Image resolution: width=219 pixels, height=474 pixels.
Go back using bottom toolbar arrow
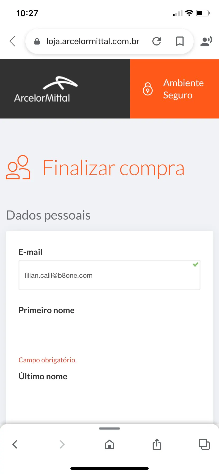tap(15, 444)
